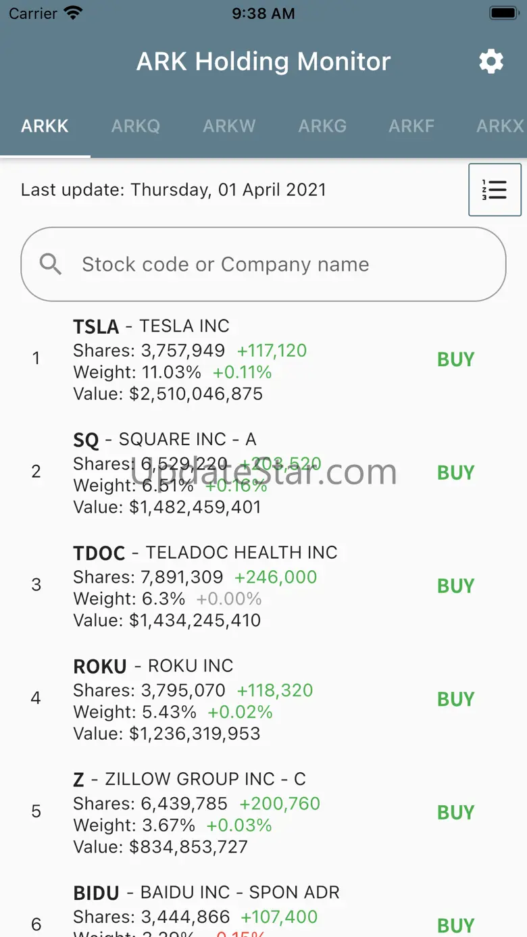Tap the magnifier search icon
The image size is (527, 937).
tap(51, 264)
